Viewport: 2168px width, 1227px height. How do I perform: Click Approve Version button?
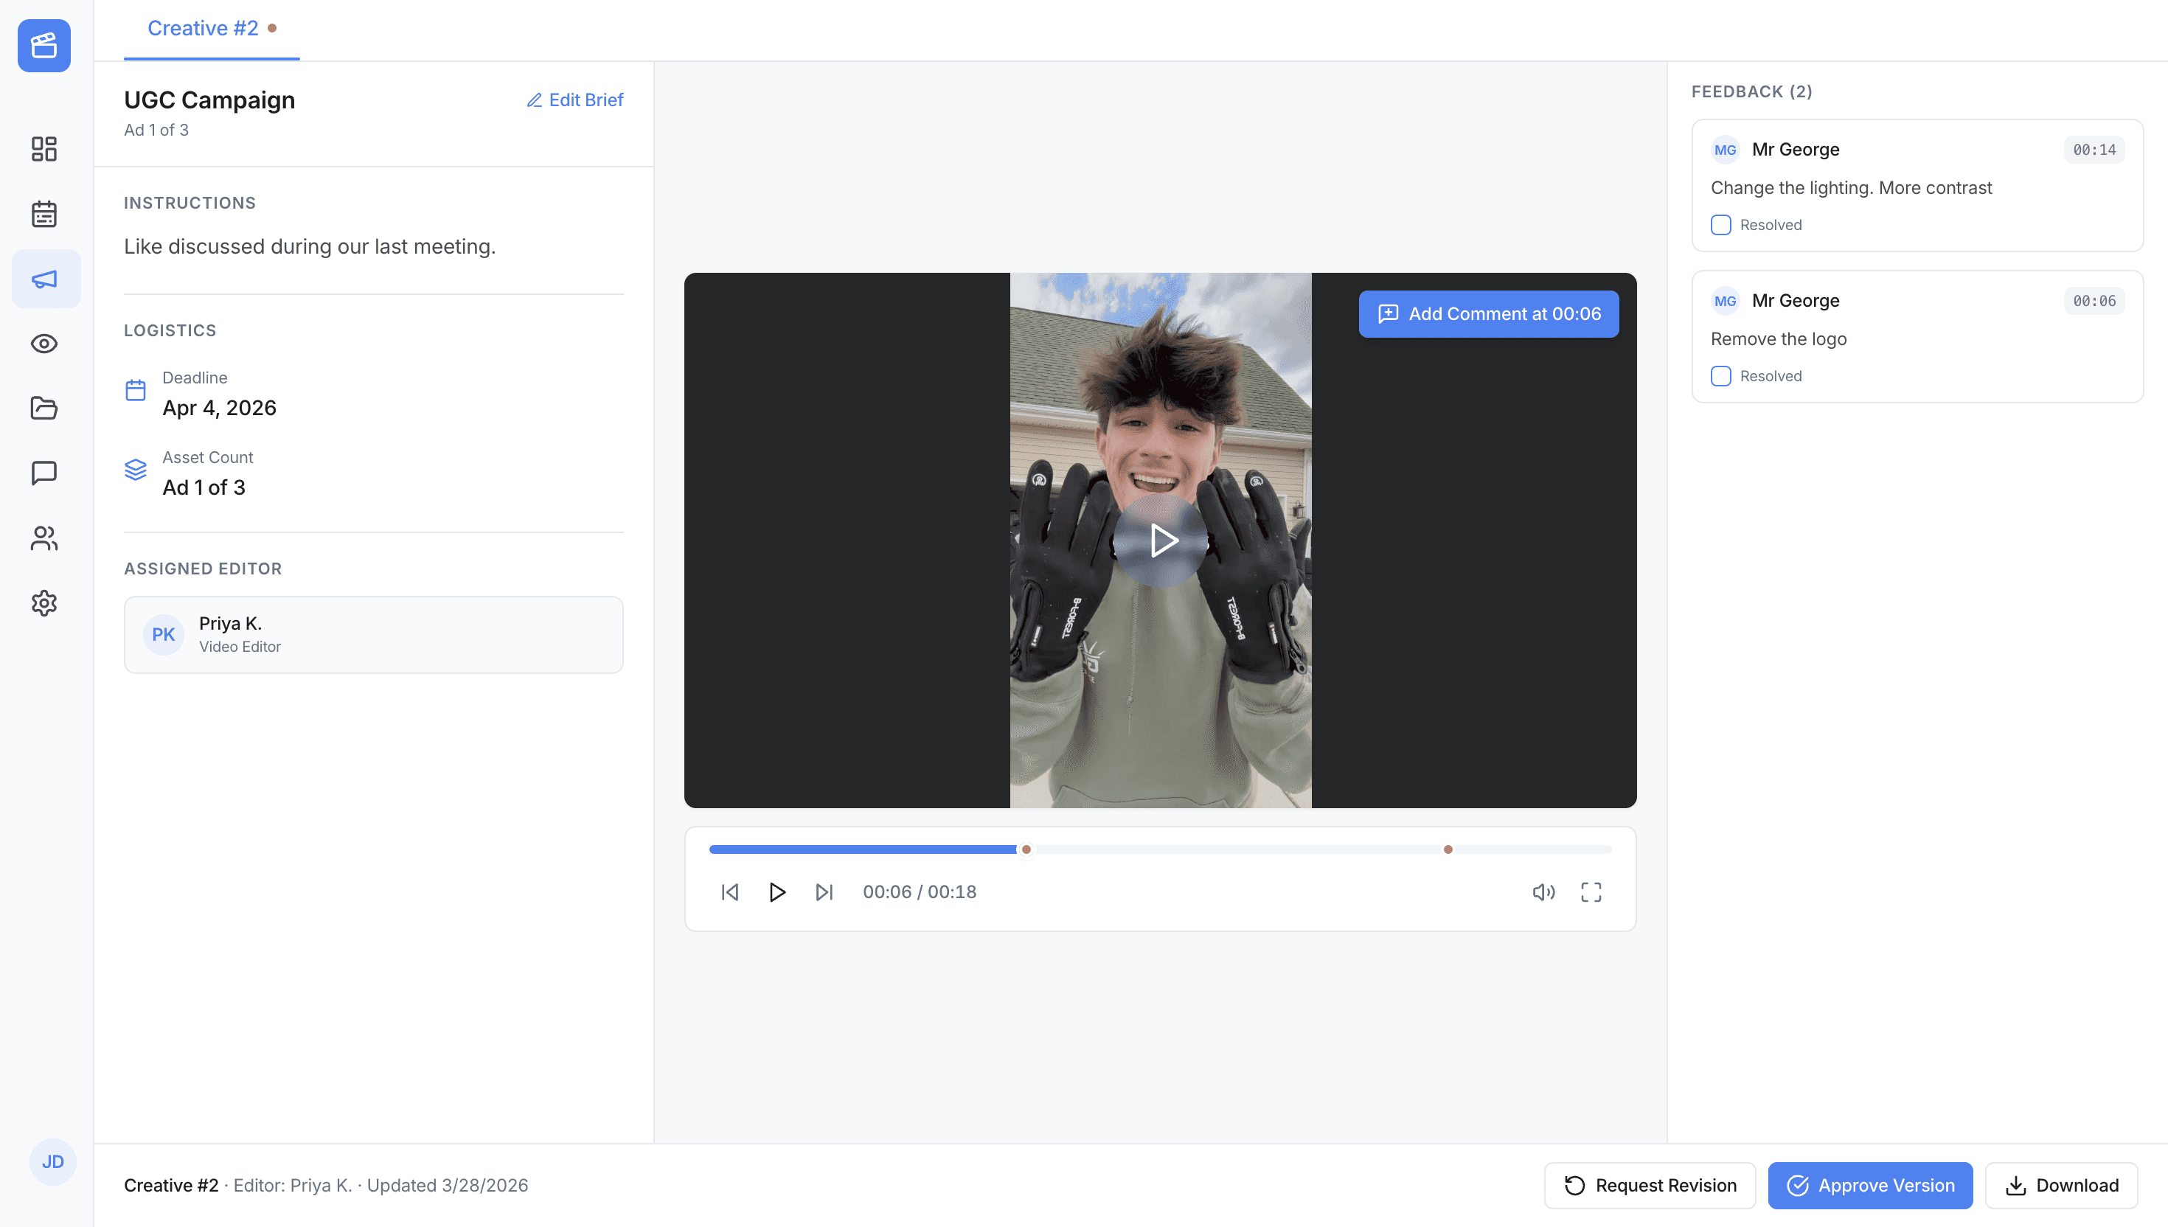1870,1185
